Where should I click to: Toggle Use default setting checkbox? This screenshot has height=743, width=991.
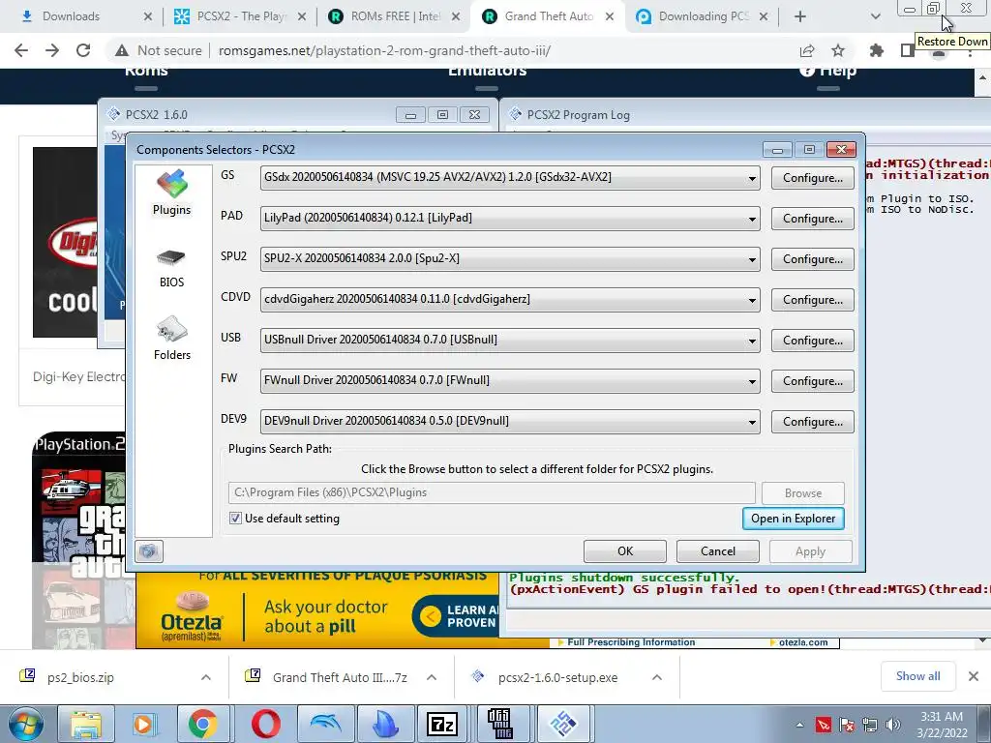click(x=235, y=519)
